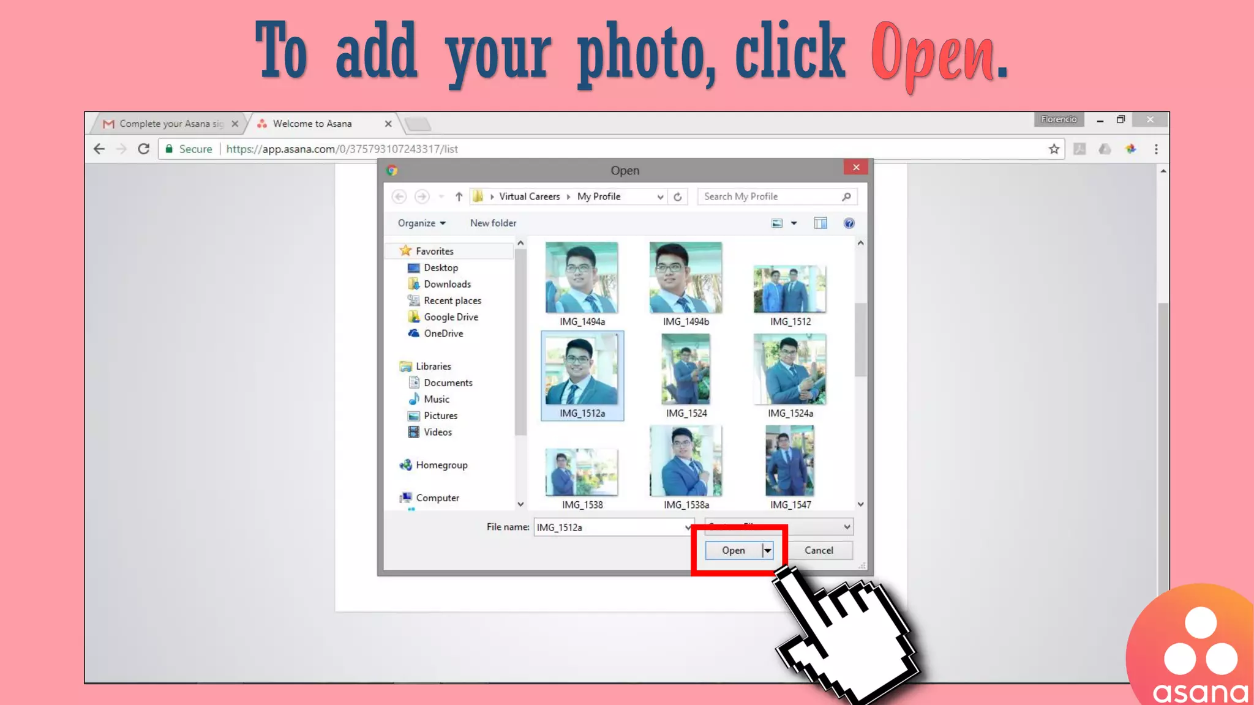Open Desktop in the navigation pane

440,267
